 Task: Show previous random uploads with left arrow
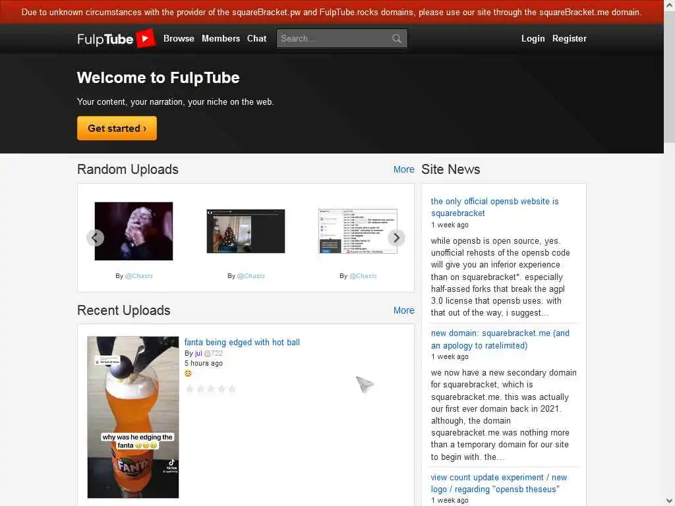[95, 237]
